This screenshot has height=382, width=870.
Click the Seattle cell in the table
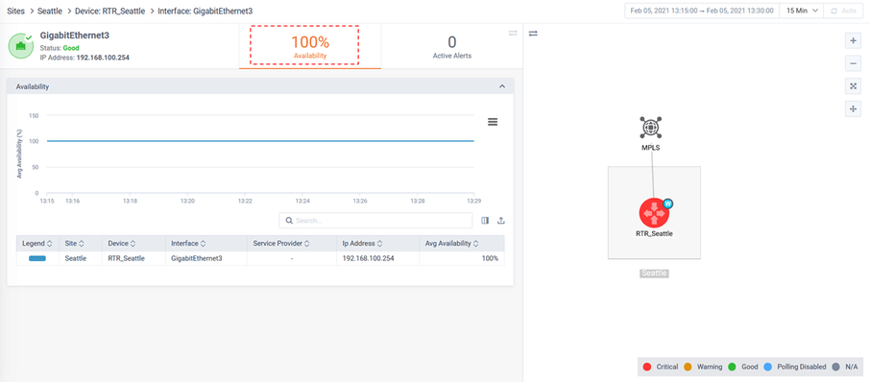click(80, 258)
